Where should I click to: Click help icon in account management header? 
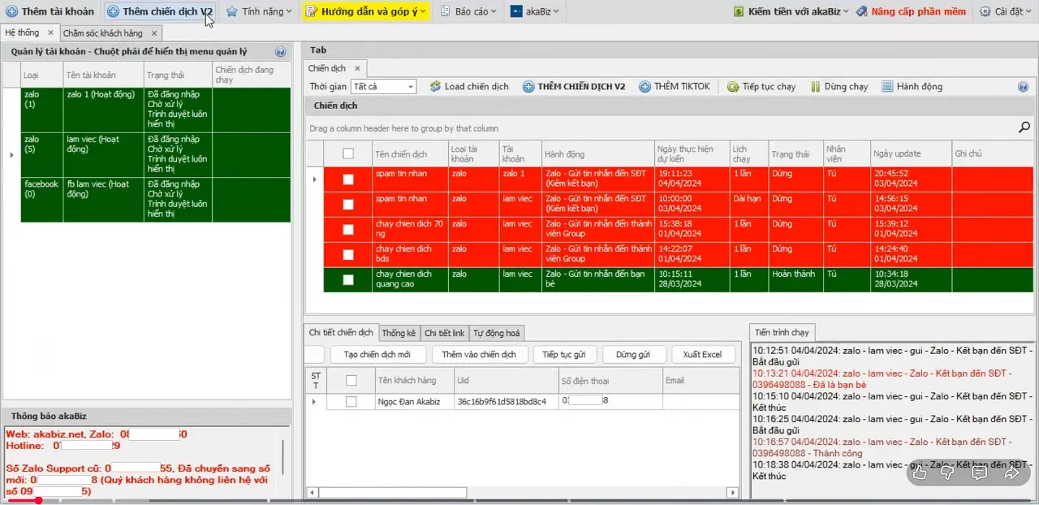pyautogui.click(x=280, y=52)
